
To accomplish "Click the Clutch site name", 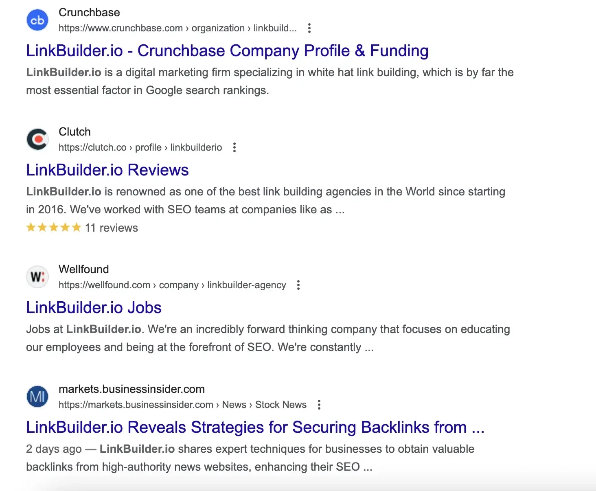I will pyautogui.click(x=74, y=132).
